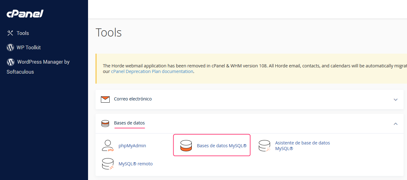Click the WordPress Manager by Softaculous icon

click(10, 62)
